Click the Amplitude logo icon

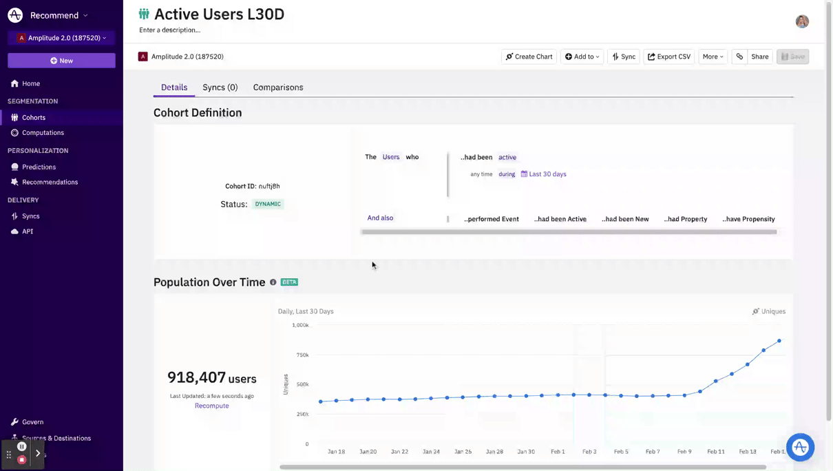[x=15, y=15]
